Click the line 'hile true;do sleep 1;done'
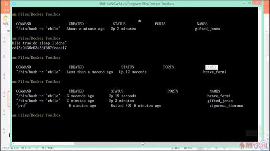The height and width of the screenshot is (151, 270). [x=39, y=43]
